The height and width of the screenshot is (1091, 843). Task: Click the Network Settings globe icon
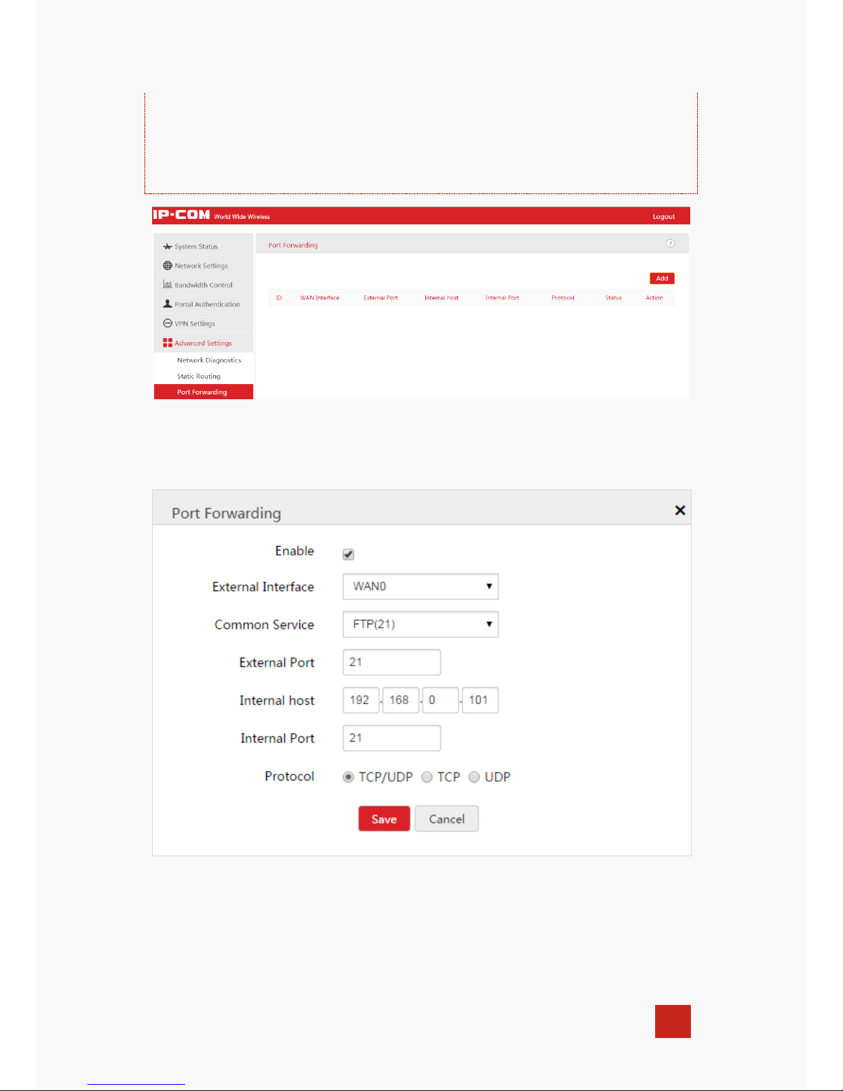(167, 266)
